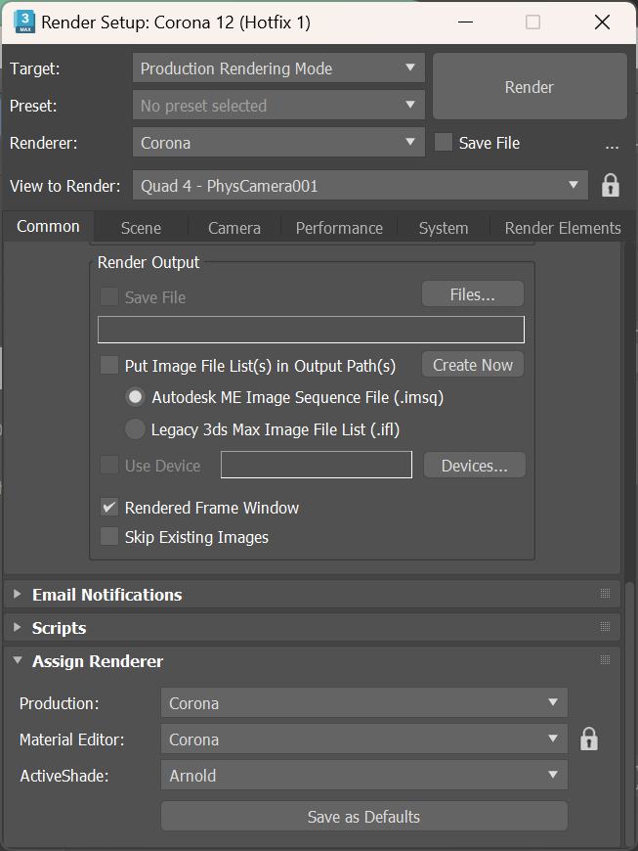Check the Render Output Save File checkbox
Image resolution: width=638 pixels, height=851 pixels.
[x=109, y=297]
